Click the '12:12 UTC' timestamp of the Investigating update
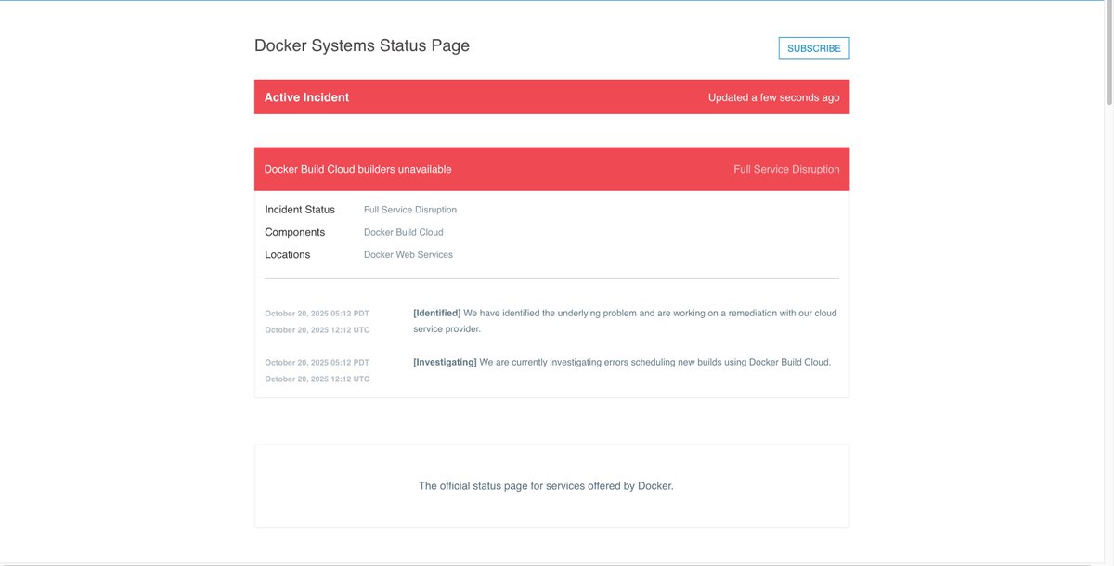This screenshot has height=566, width=1114. pos(350,379)
